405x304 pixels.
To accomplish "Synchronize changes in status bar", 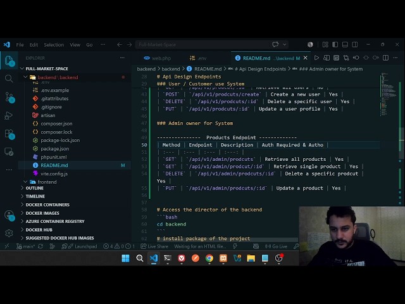I will coord(40,246).
